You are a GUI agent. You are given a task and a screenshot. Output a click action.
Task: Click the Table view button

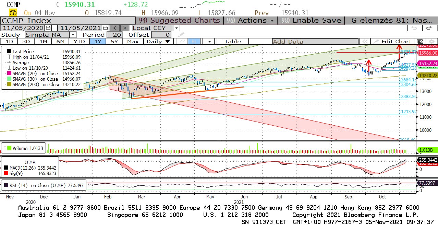pos(233,42)
